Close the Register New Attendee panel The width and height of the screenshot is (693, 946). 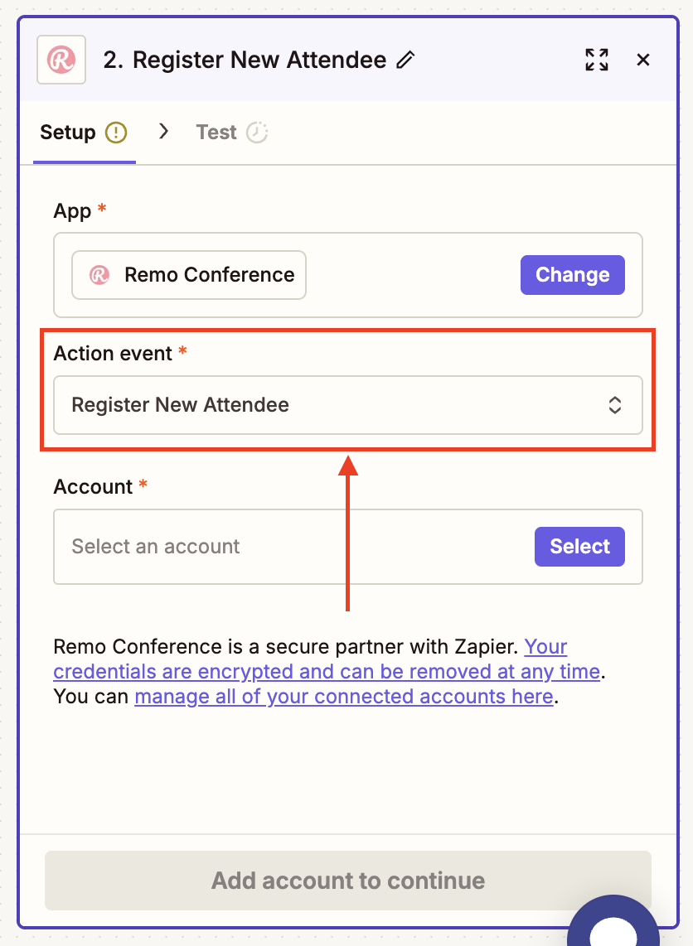point(642,60)
